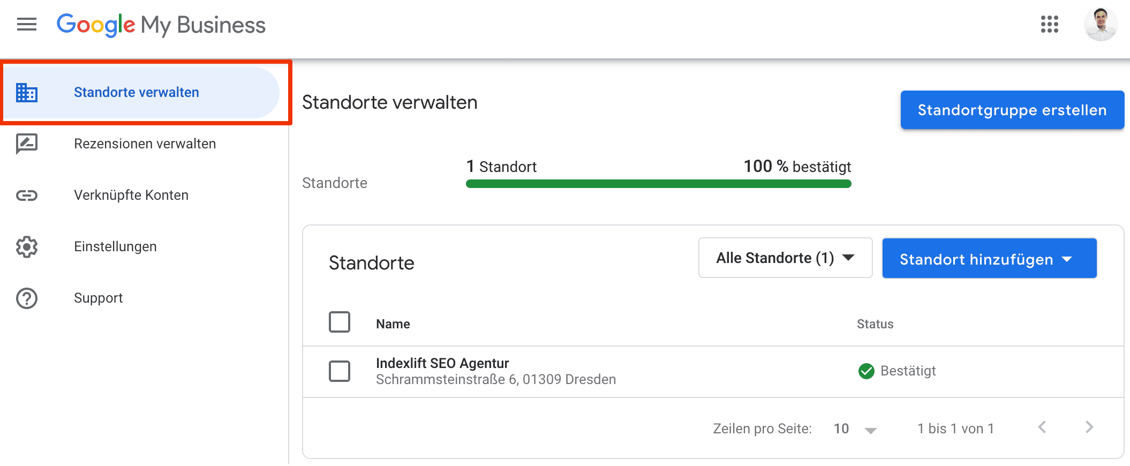Viewport: 1130px width, 466px height.
Task: Click the 100 % bestätigt label
Action: 797,167
